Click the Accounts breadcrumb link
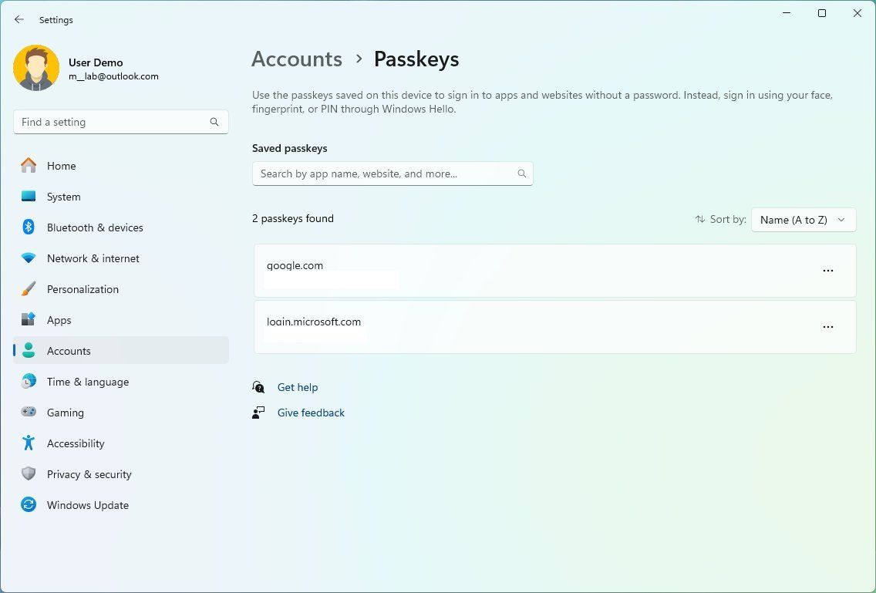 pos(297,59)
